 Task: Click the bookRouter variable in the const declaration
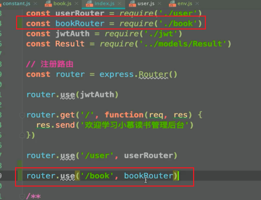80,24
